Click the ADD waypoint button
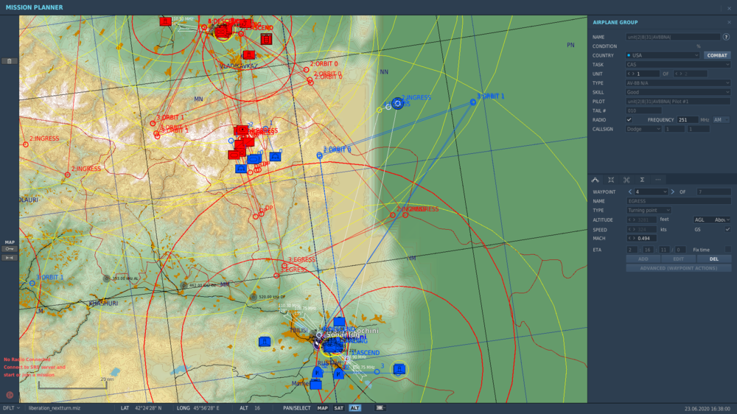This screenshot has width=737, height=414. click(x=643, y=259)
